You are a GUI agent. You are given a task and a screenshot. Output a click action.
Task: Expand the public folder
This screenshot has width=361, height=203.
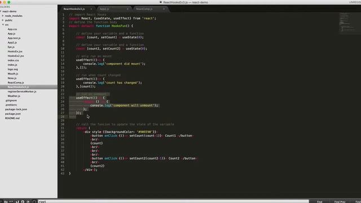(3, 20)
